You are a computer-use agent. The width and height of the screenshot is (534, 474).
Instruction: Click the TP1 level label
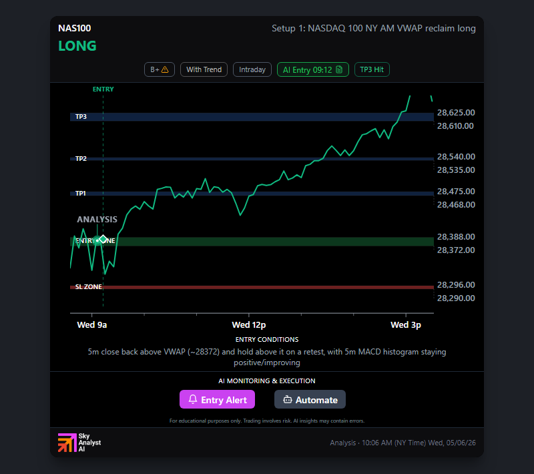tap(80, 193)
